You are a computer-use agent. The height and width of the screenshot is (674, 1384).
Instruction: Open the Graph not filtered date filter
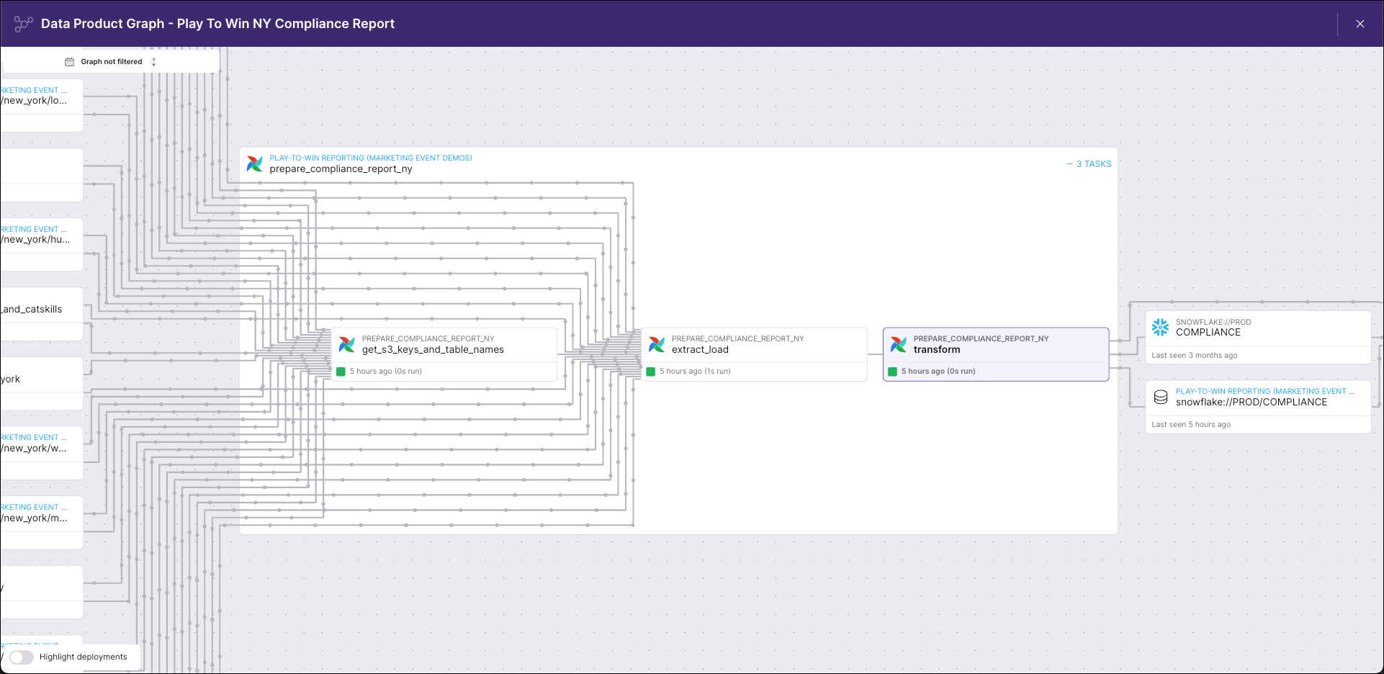112,61
